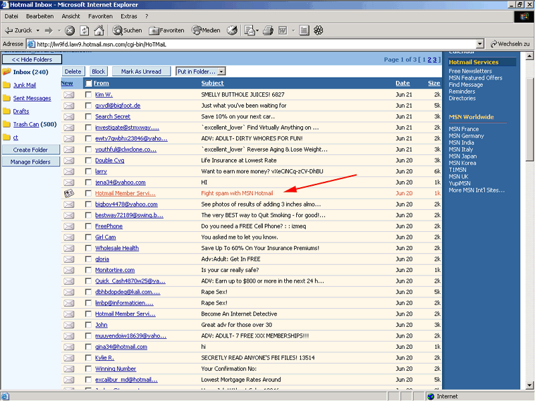Viewport: 535px width, 401px height.
Task: Click opened-mail icon beside Fight spam message
Action: click(x=69, y=193)
